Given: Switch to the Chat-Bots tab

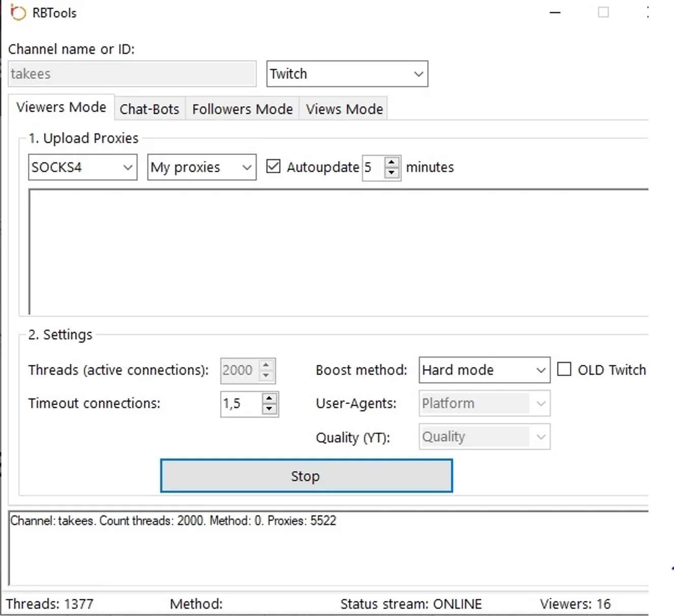Looking at the screenshot, I should coord(149,109).
